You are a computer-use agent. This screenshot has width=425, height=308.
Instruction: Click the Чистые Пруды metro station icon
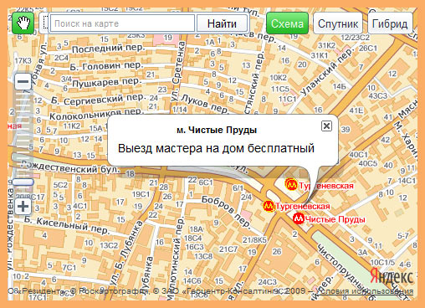click(x=299, y=218)
